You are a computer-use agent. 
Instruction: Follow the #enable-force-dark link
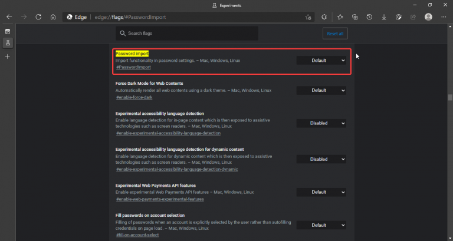[x=134, y=97]
